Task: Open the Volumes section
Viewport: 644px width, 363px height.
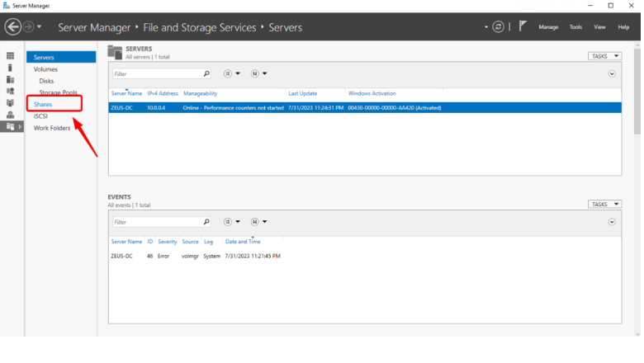Action: tap(45, 69)
